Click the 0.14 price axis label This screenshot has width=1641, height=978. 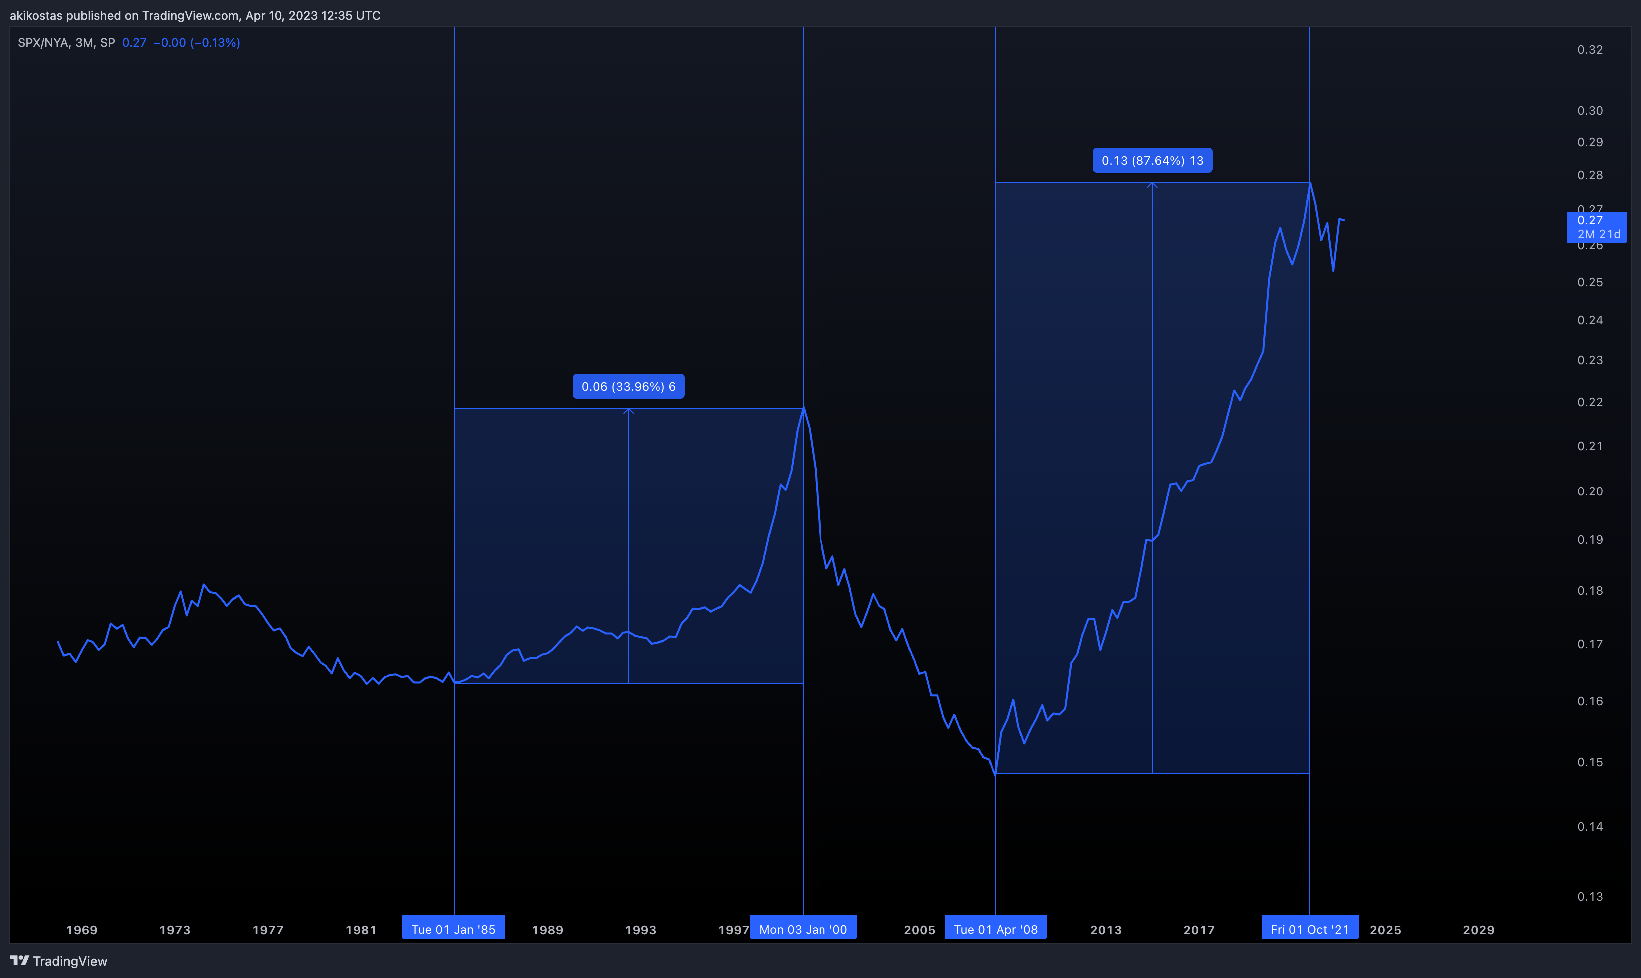[x=1590, y=827]
